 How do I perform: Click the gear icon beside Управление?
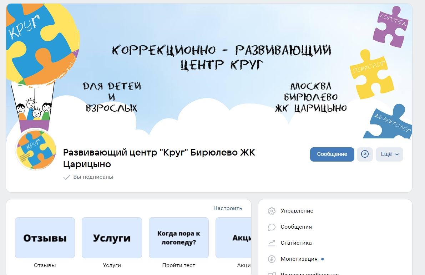coord(272,211)
